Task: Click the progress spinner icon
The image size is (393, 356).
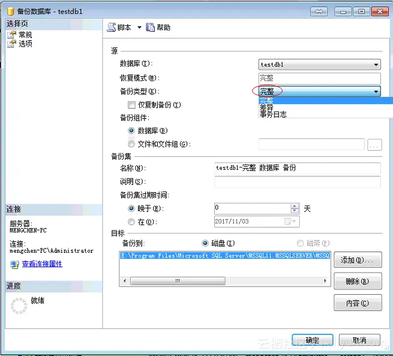Action: coord(19,306)
